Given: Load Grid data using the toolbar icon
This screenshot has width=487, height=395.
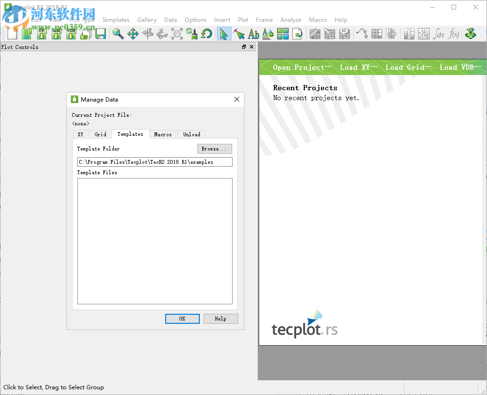Looking at the screenshot, I should pyautogui.click(x=56, y=34).
